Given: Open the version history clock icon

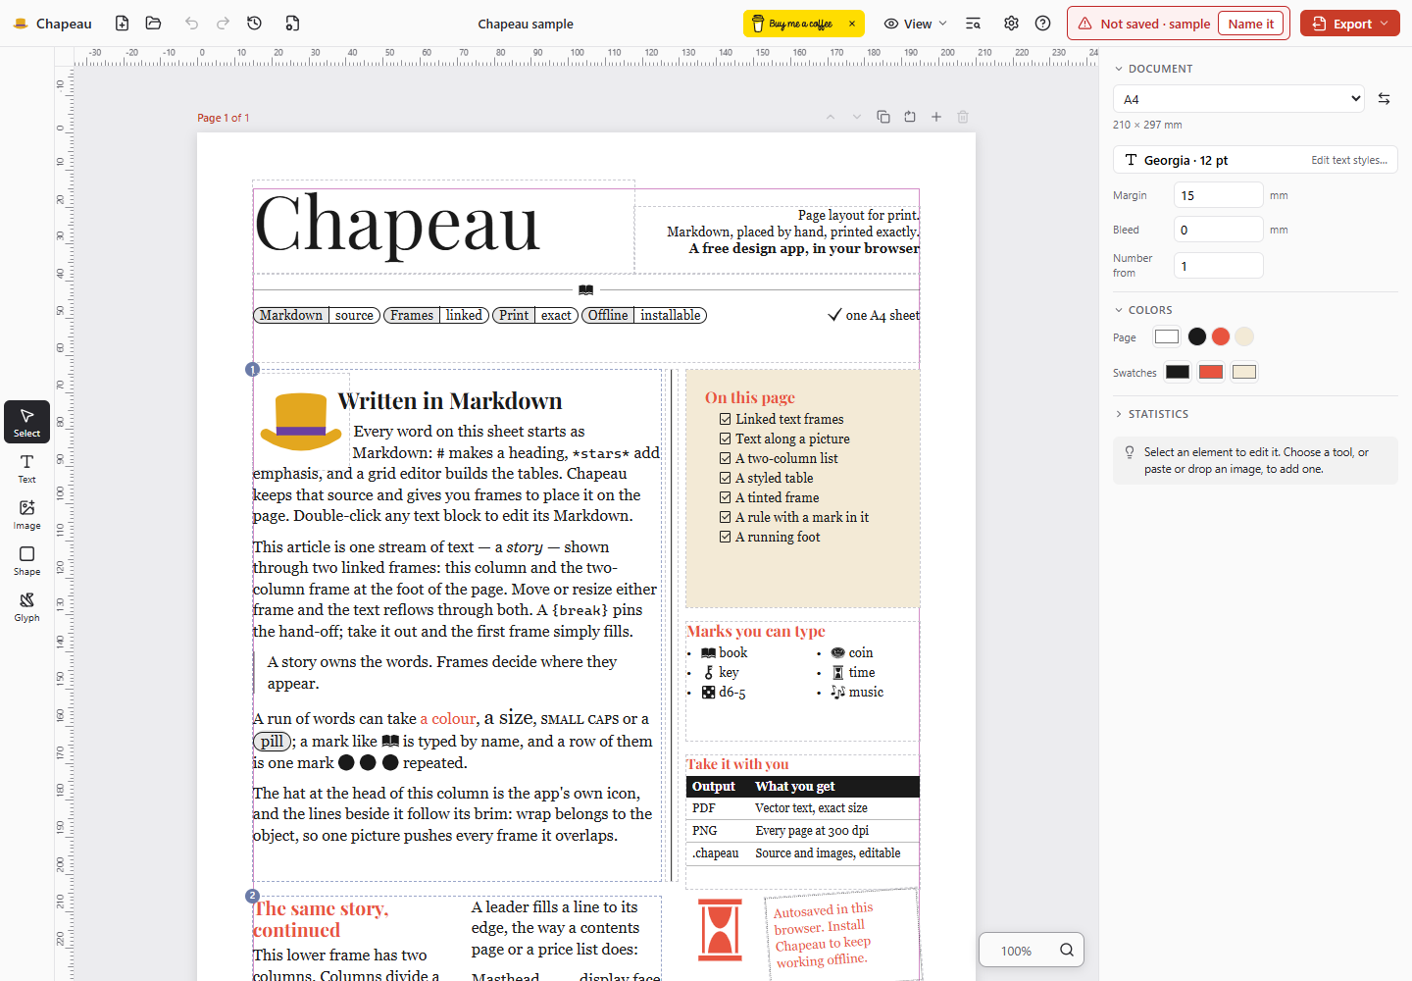Looking at the screenshot, I should coord(254,24).
